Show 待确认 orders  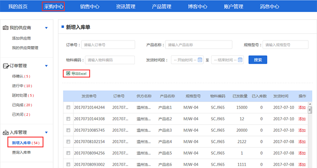[x=21, y=76]
